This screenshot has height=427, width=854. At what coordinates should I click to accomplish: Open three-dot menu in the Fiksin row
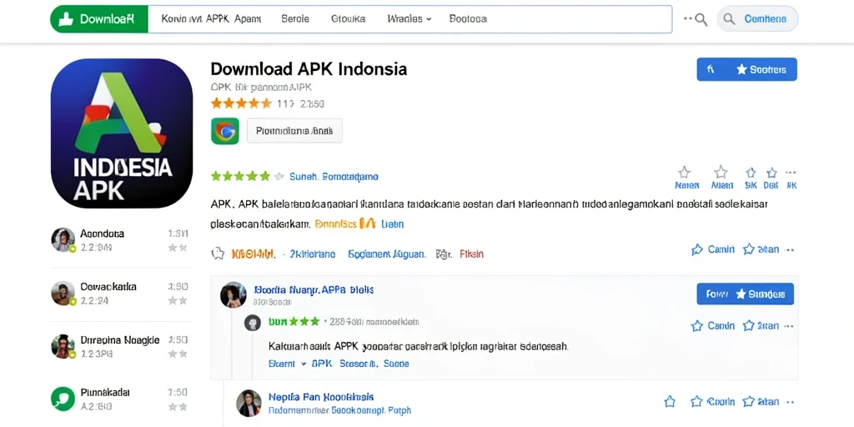790,250
